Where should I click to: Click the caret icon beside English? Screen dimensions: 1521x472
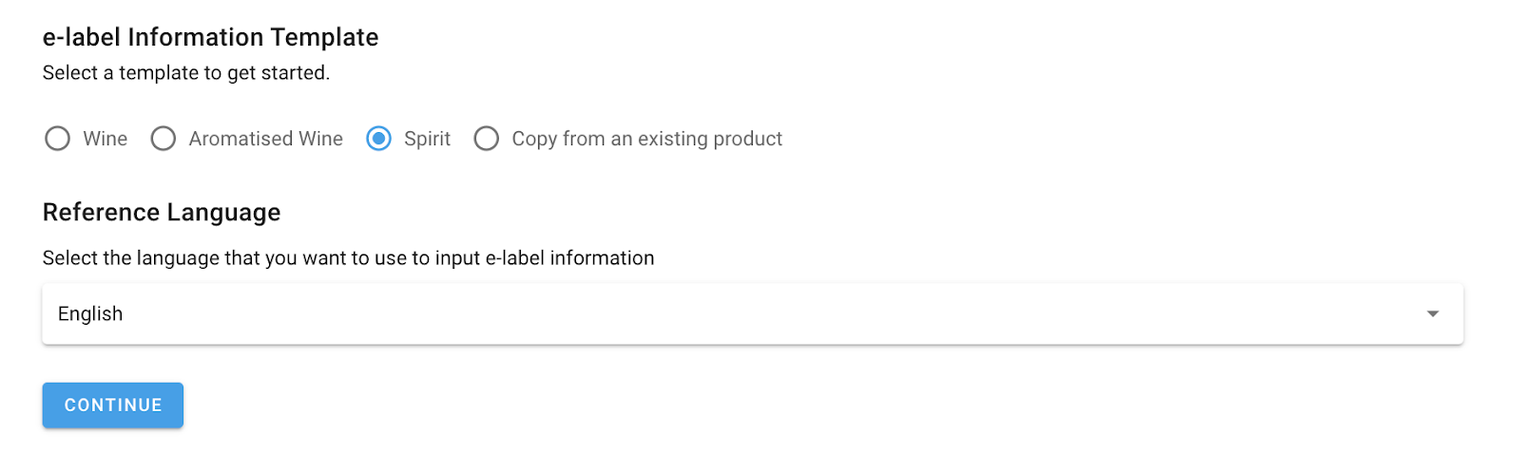1433,314
